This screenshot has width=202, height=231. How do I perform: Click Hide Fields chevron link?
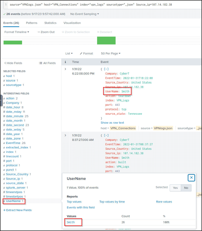13,63
